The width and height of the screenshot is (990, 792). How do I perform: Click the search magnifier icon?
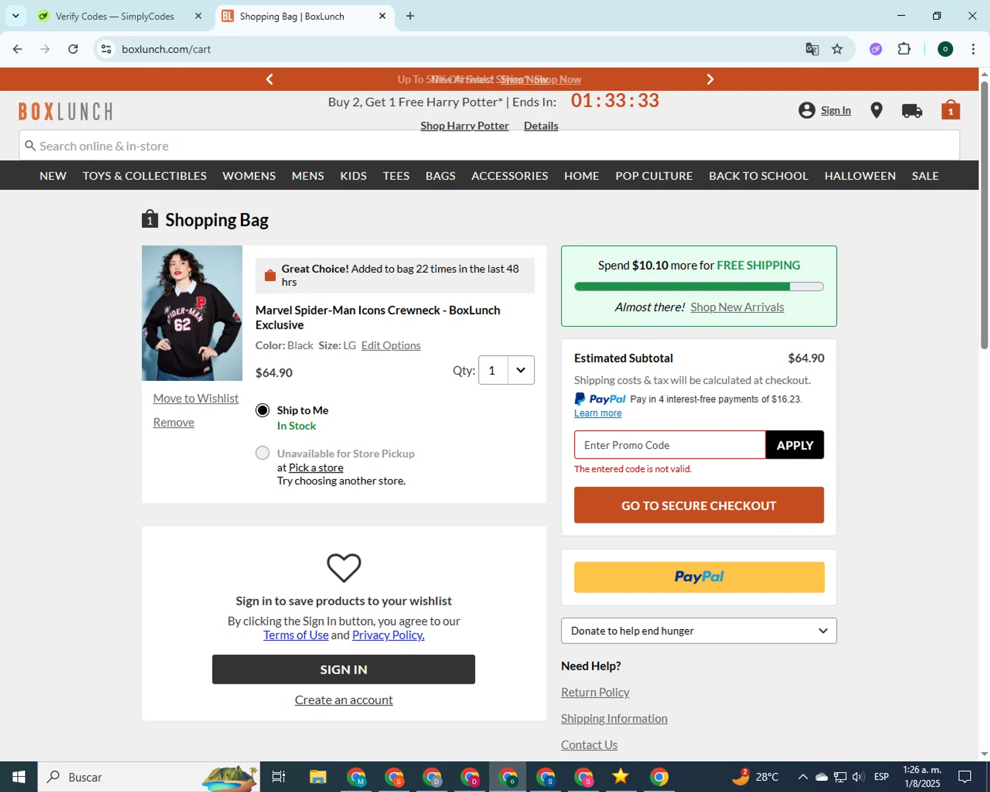(x=30, y=146)
